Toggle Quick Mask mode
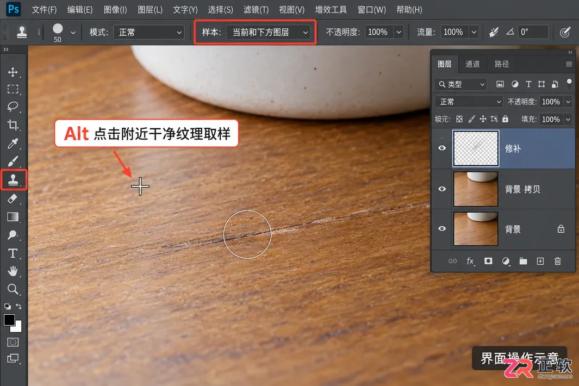The image size is (579, 386). pos(13,342)
